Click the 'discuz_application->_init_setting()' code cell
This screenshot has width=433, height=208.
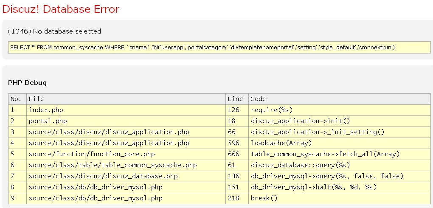(339, 132)
